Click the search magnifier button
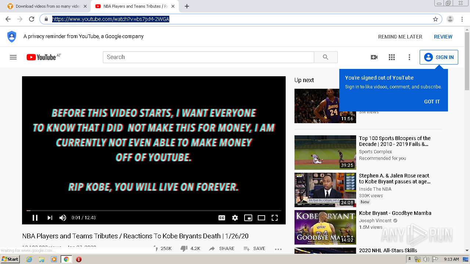The height and width of the screenshot is (264, 470). 326,57
